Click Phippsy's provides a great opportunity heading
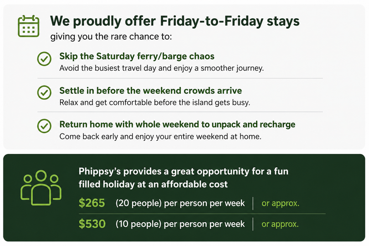Screen dimensions: 369x246 coord(183,178)
